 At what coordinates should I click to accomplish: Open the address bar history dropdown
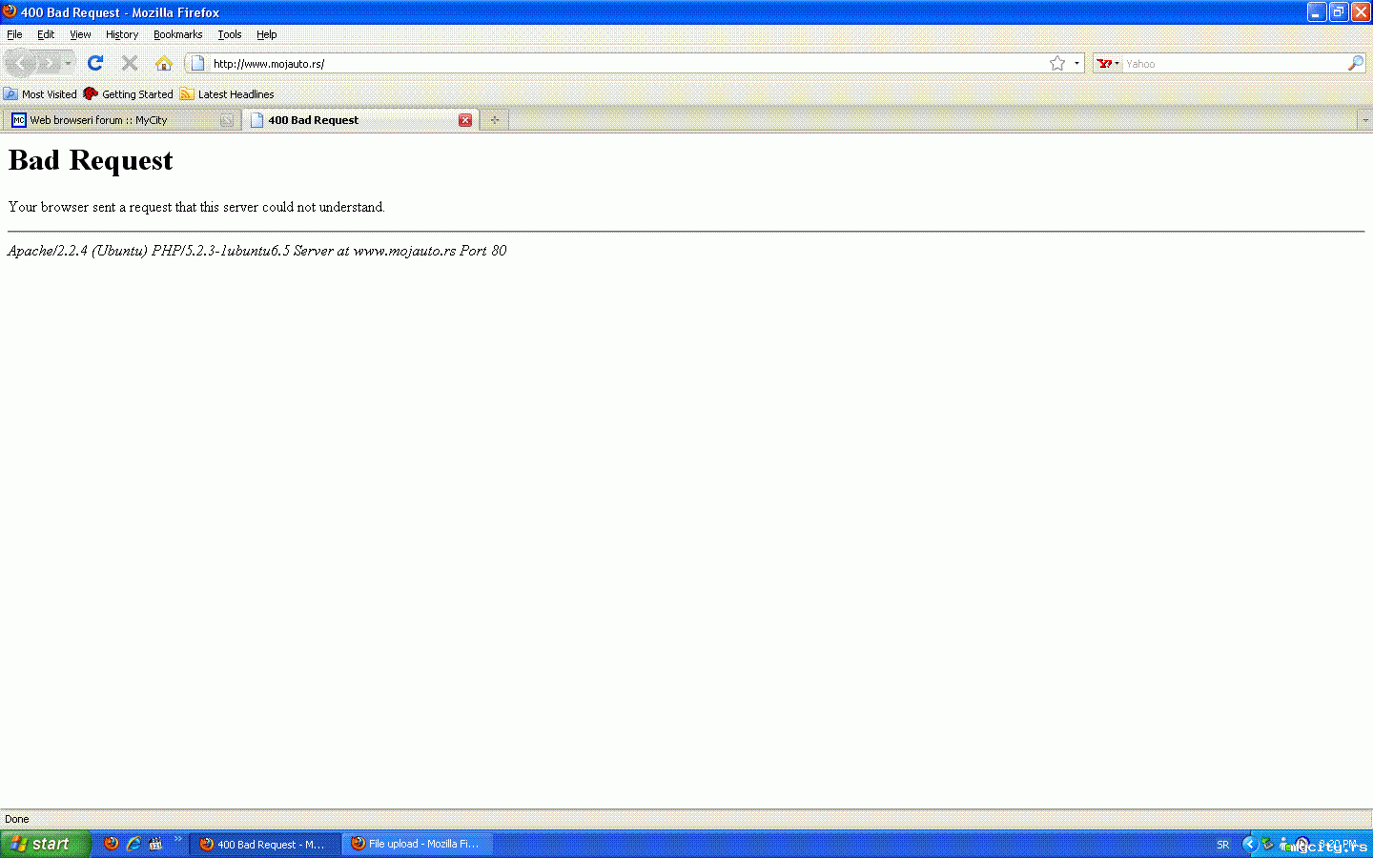[x=1076, y=64]
